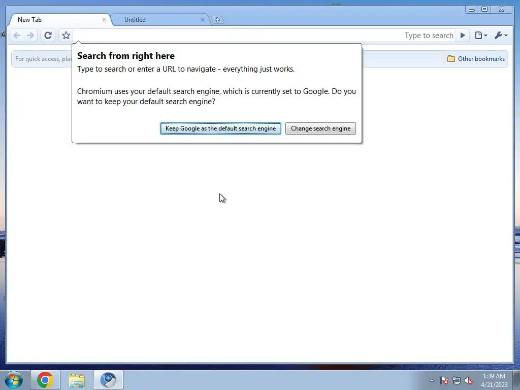This screenshot has width=520, height=390.
Task: Open network status tray icon
Action: [x=457, y=380]
